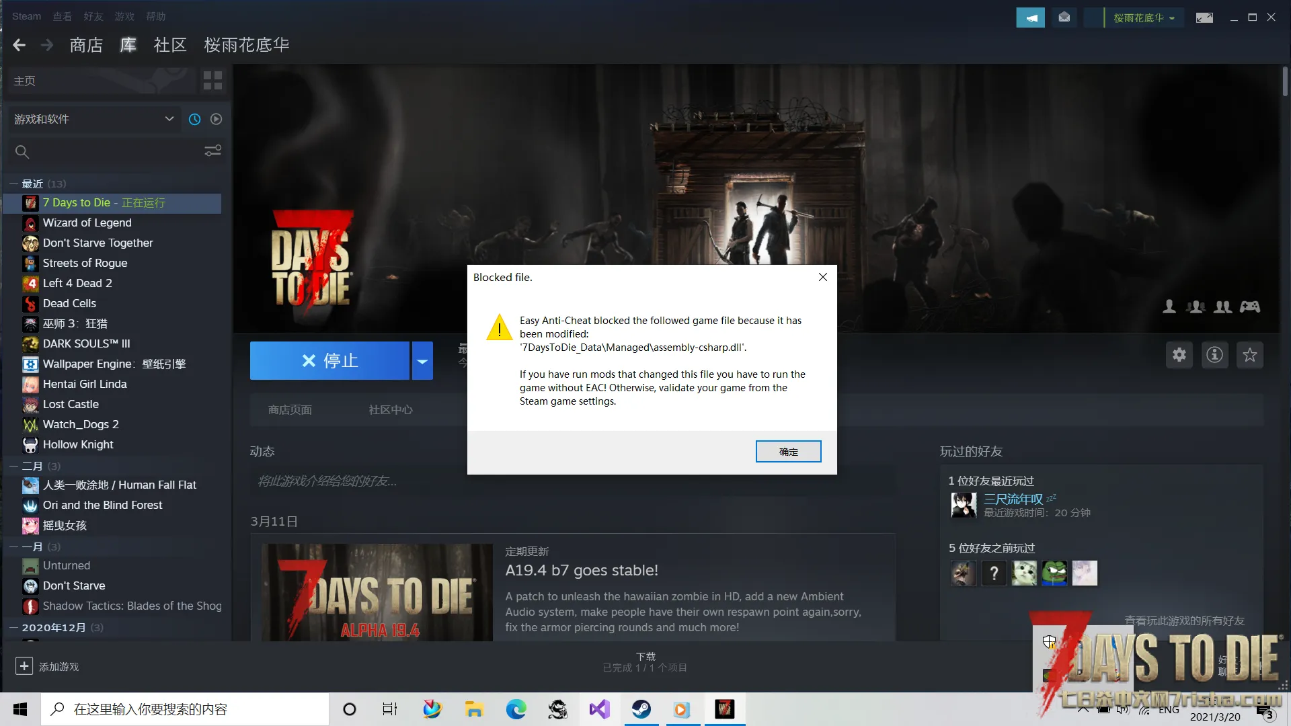
Task: Click the Big Picture mode icon
Action: [1204, 17]
